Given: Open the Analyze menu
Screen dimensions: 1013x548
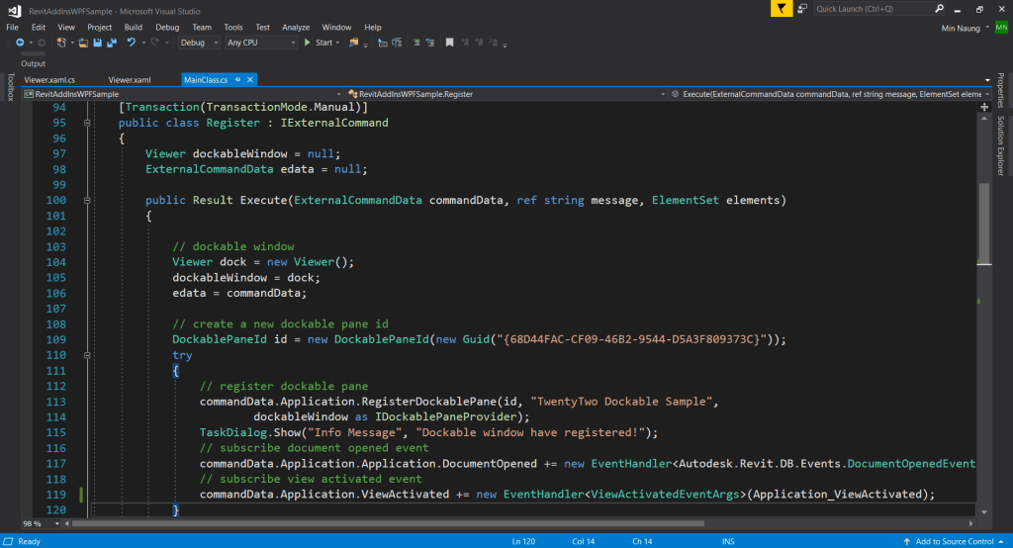Looking at the screenshot, I should click(295, 28).
